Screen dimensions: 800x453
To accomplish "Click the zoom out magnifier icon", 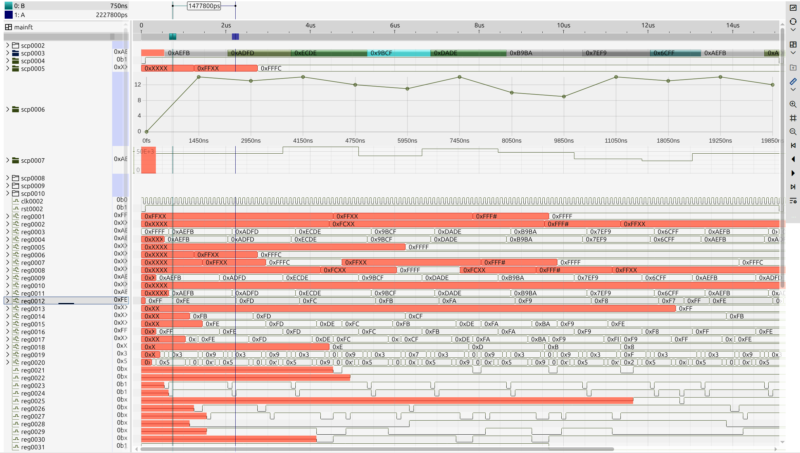I will tap(793, 132).
